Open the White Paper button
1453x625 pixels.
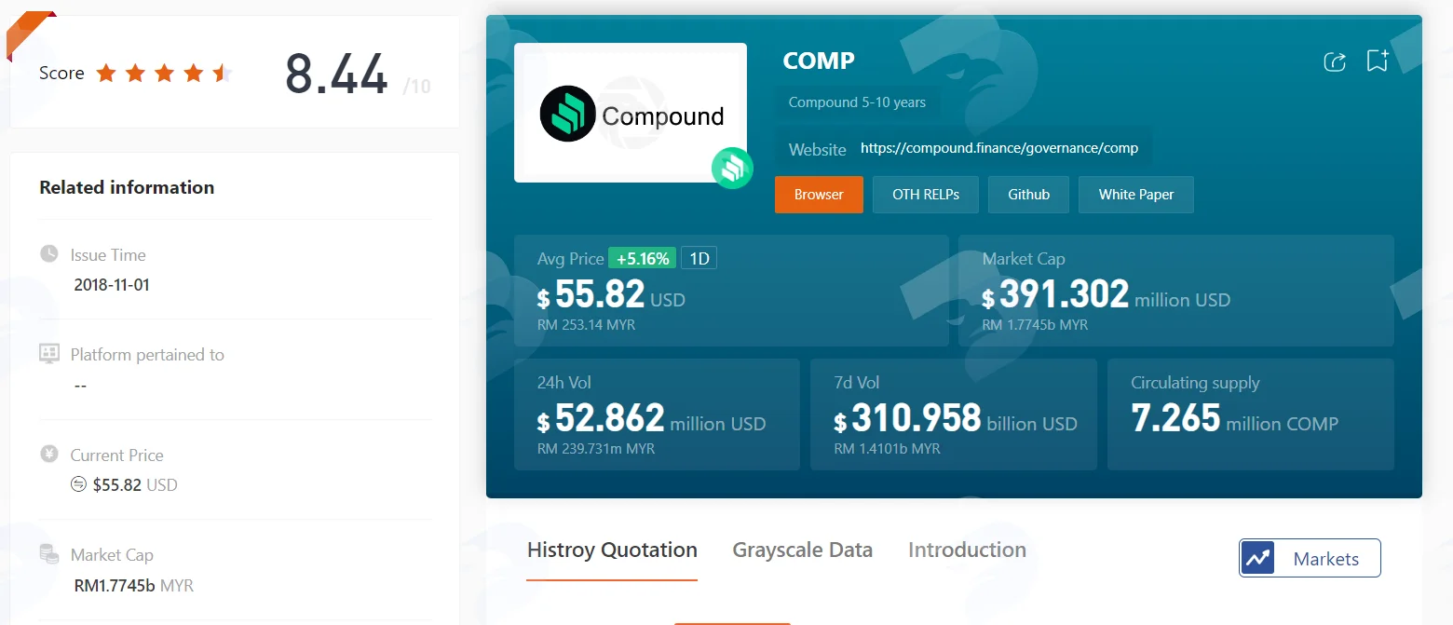point(1136,195)
